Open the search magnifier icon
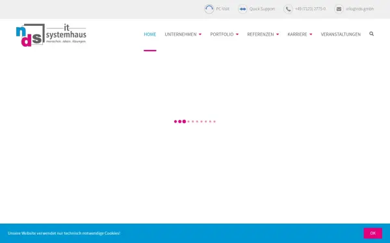This screenshot has width=390, height=243. tap(371, 34)
